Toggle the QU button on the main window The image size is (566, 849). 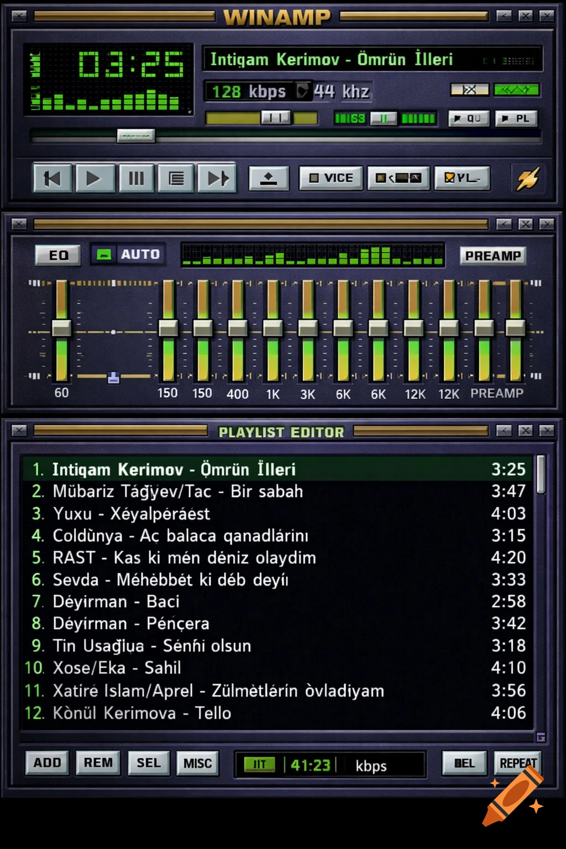point(468,118)
